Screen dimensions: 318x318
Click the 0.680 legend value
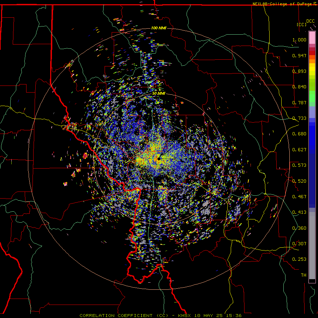(x=299, y=134)
